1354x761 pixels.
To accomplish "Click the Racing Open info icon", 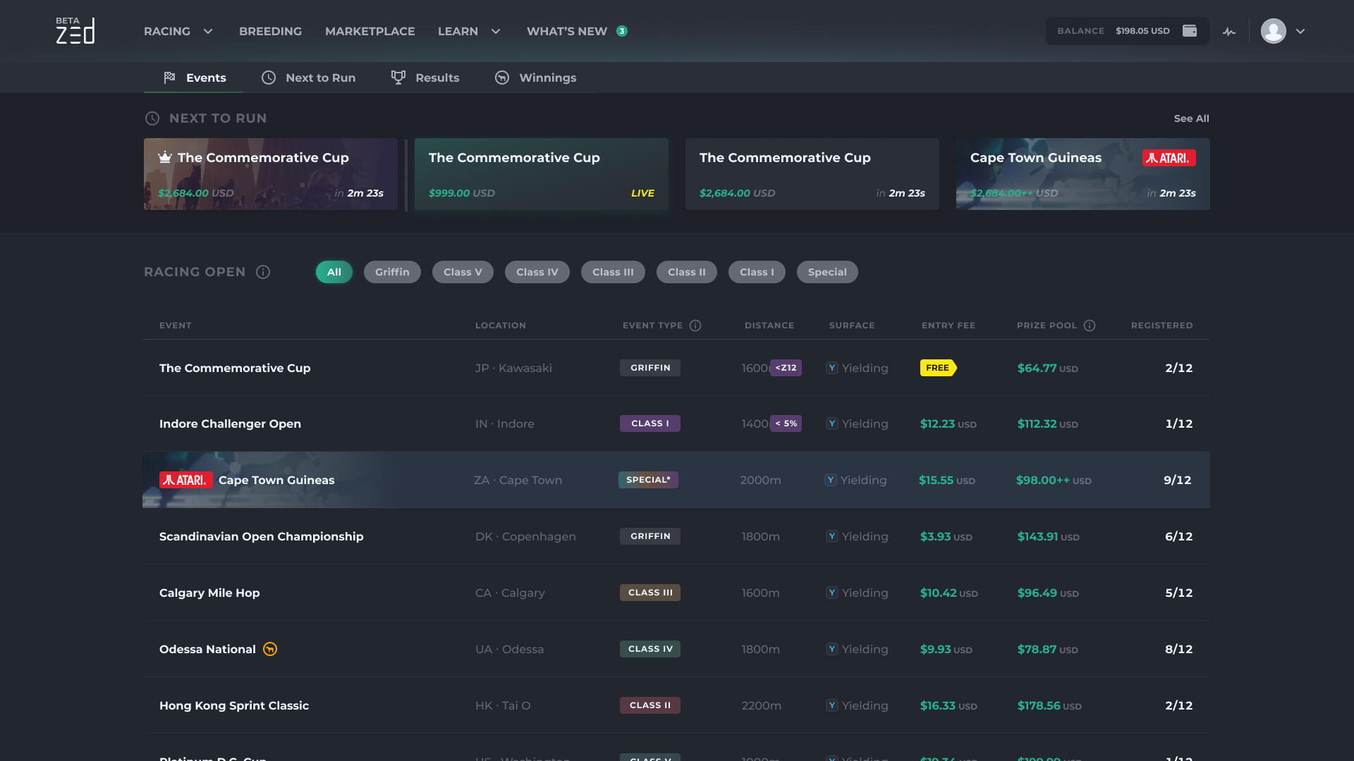I will click(x=263, y=272).
